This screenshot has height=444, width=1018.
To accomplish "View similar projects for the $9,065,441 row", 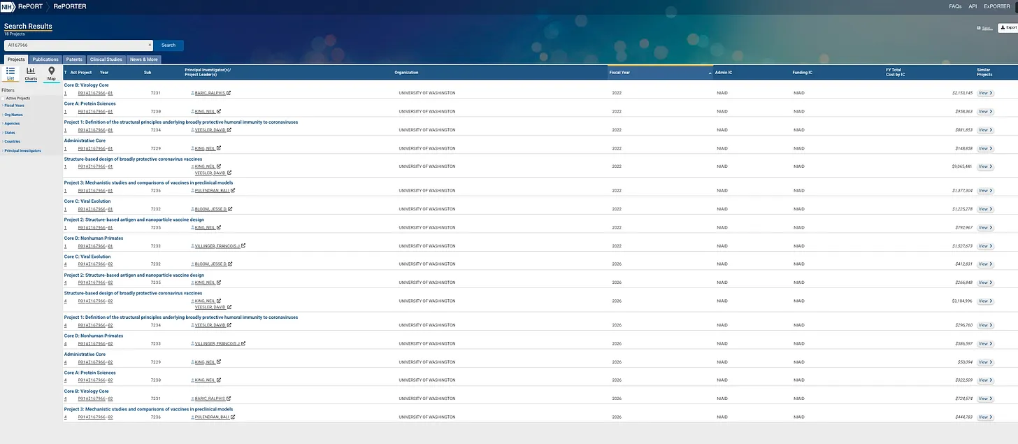I will (x=985, y=166).
